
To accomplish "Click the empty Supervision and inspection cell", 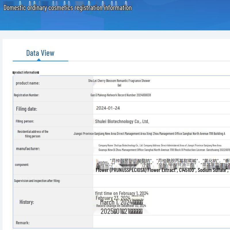I will 161,181.
